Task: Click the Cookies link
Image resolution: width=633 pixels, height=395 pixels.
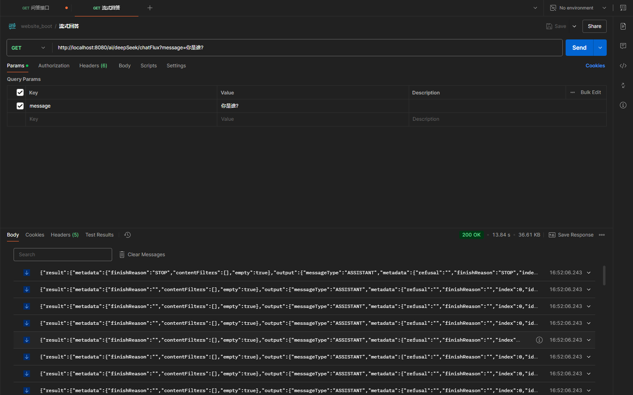Action: point(595,66)
